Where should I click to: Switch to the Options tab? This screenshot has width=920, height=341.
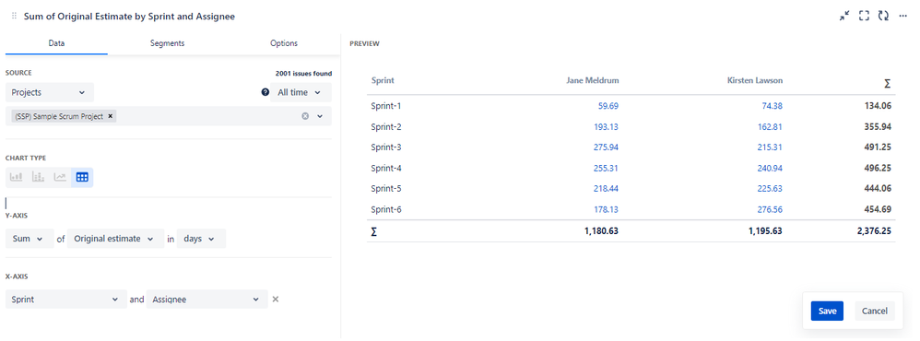pyautogui.click(x=284, y=43)
